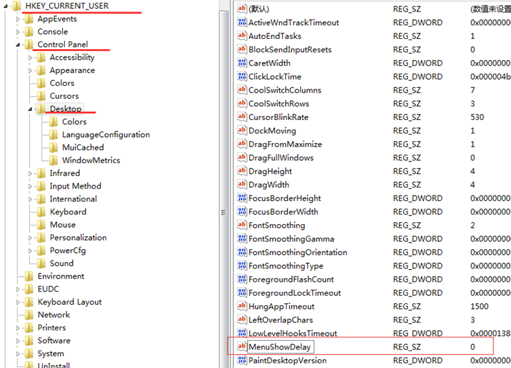This screenshot has width=511, height=368.
Task: Collapse the Desktop registry key
Action: [30, 109]
